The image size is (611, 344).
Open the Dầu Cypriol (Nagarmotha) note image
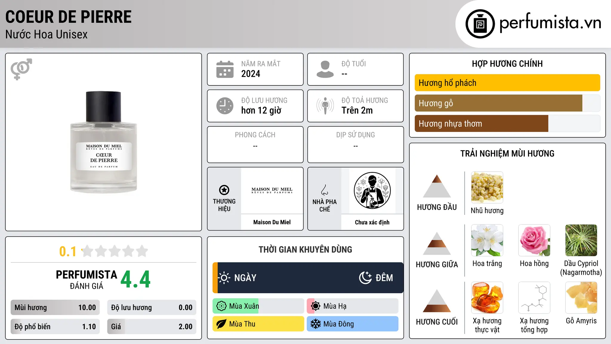[581, 240]
